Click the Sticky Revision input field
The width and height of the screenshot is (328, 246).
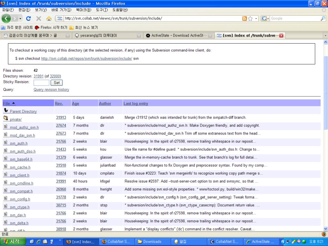click(x=41, y=83)
